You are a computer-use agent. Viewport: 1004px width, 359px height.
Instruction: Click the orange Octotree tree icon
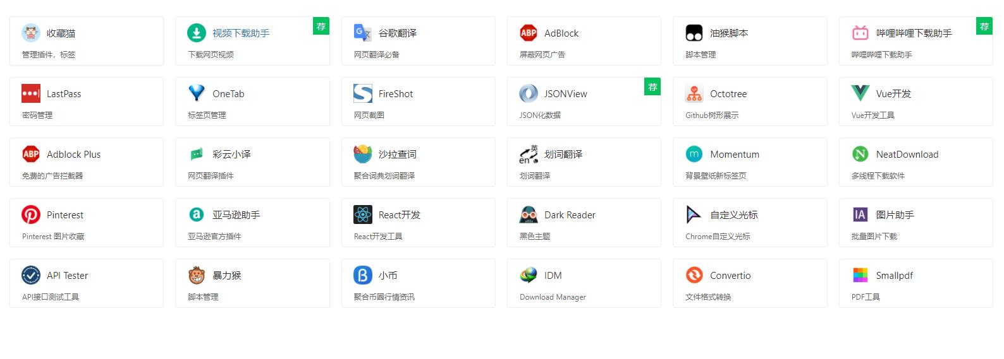(x=694, y=93)
